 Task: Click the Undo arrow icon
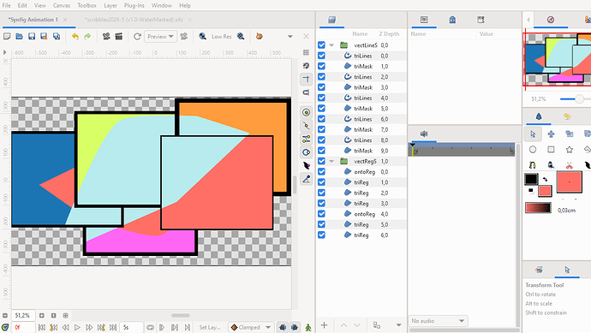(75, 36)
